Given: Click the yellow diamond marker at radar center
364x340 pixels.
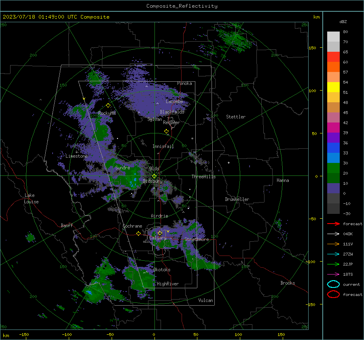Looking at the screenshot, I should tap(154, 176).
